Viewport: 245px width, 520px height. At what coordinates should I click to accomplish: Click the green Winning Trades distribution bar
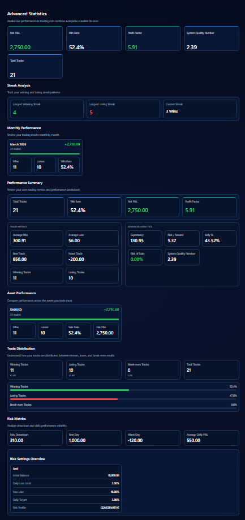click(70, 390)
